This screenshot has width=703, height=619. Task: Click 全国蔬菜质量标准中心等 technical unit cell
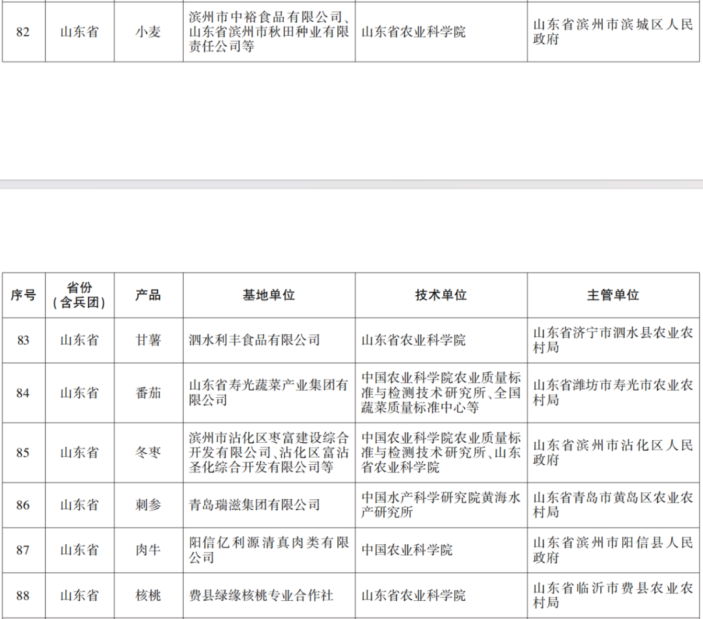tap(441, 393)
